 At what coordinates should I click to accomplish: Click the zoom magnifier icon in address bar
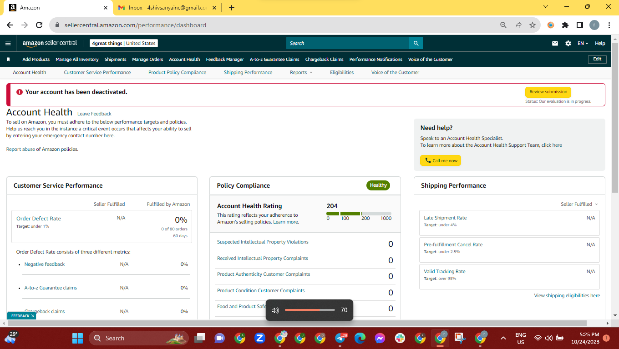(x=503, y=25)
